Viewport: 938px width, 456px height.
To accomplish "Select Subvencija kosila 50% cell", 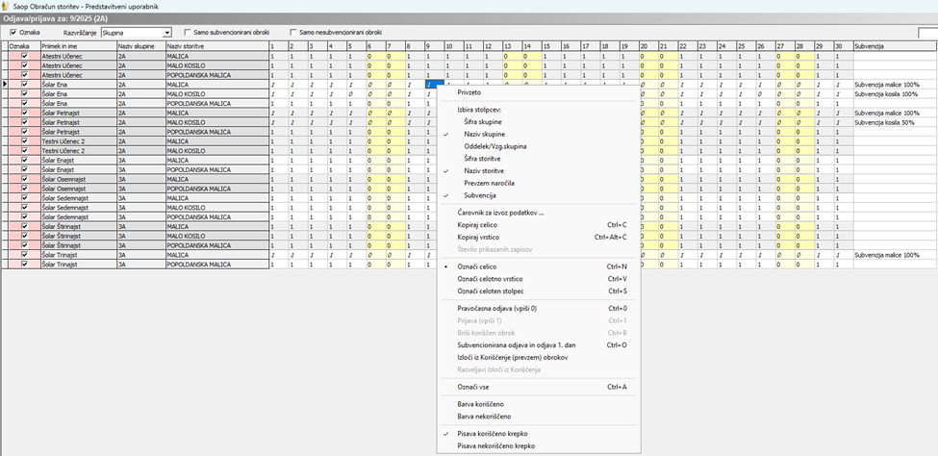I will [896, 122].
